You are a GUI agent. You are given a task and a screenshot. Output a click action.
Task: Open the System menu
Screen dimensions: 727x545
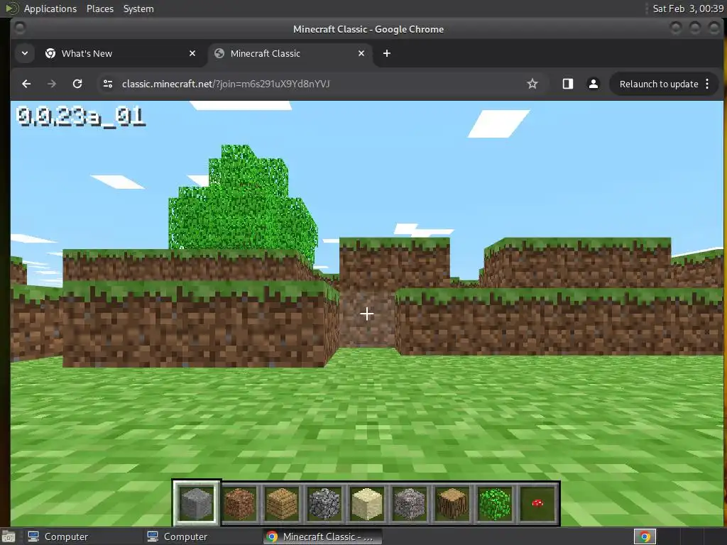(x=138, y=9)
